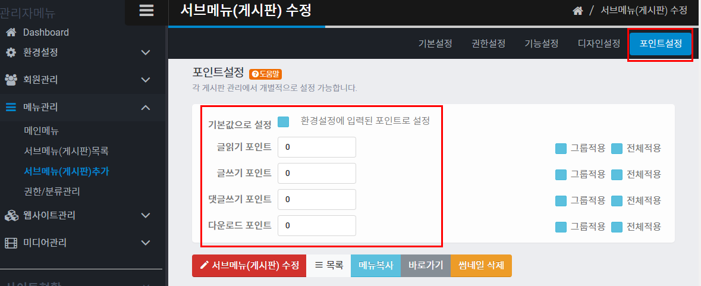Enable the 기본값으로 설정 checkbox
The width and height of the screenshot is (701, 286).
(x=284, y=122)
